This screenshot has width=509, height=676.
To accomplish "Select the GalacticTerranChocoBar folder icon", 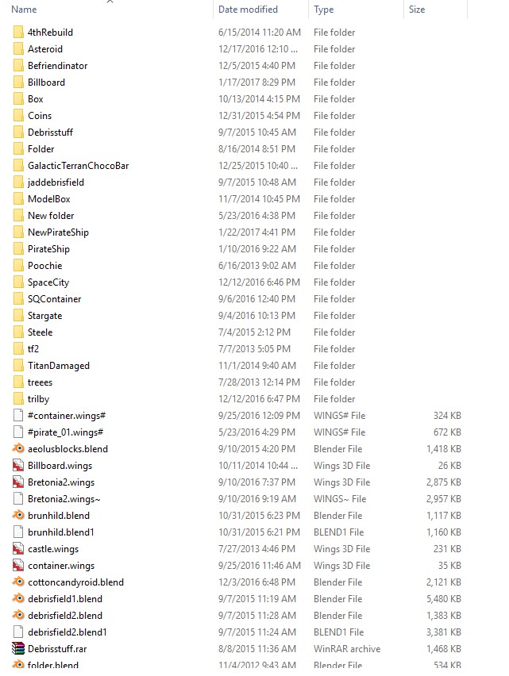I will point(18,166).
